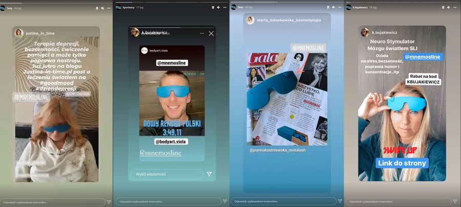Viewport: 461px width, 207px height.
Task: Open the photo of the runner wearing blue glasses
Action: click(x=172, y=103)
